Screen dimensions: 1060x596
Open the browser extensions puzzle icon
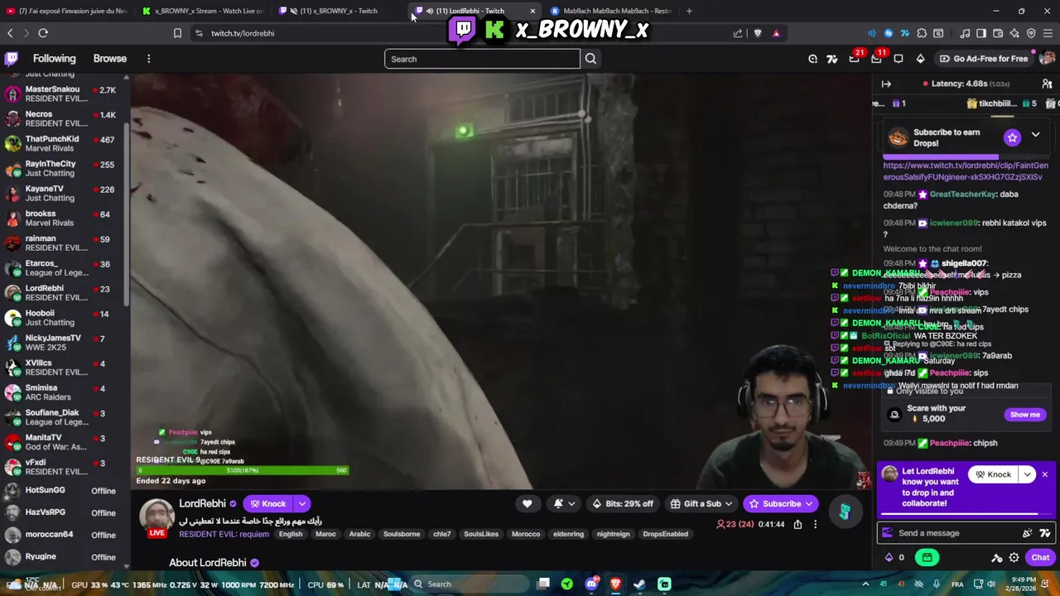click(x=922, y=33)
